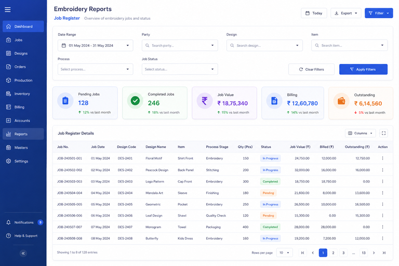Click the Billing sidebar icon

[x=8, y=107]
